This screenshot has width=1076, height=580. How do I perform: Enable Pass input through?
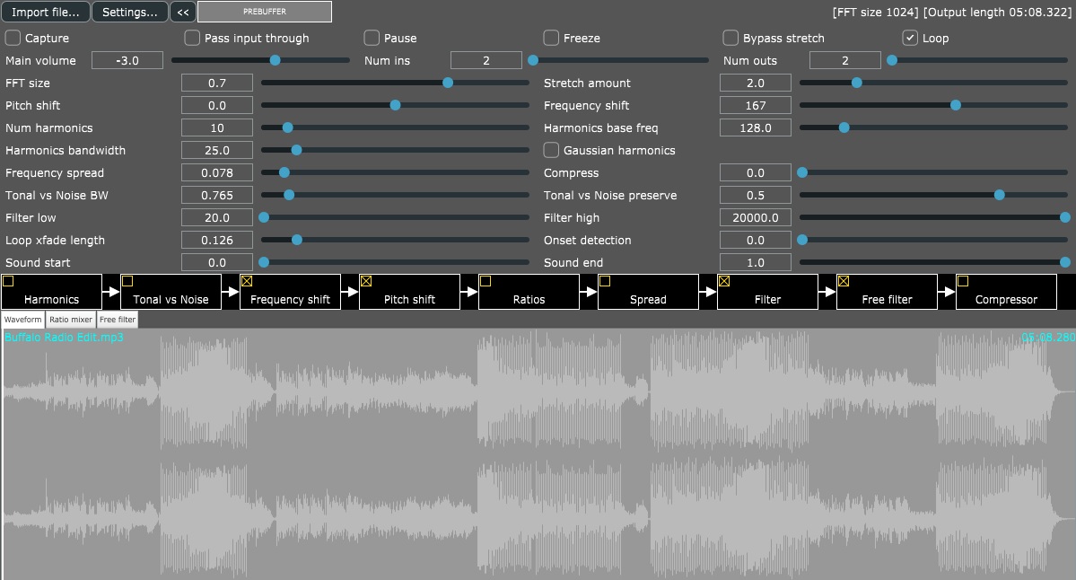coord(192,38)
